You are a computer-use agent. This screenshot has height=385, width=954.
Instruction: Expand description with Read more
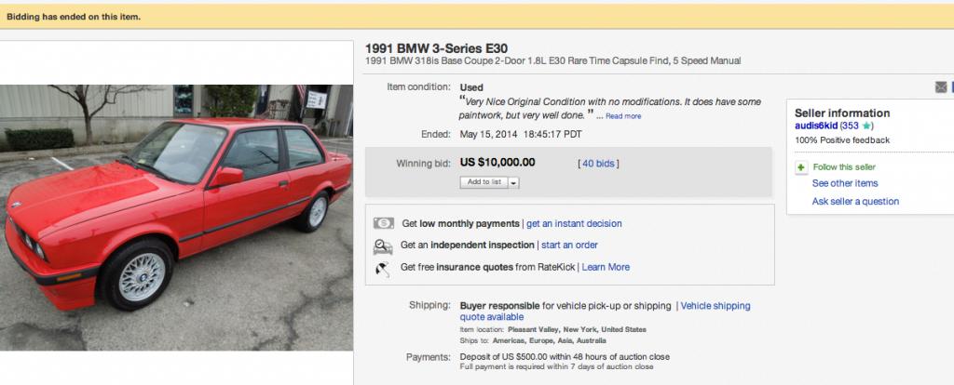tap(623, 116)
